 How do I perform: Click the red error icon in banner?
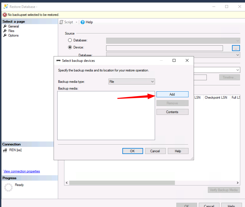pyautogui.click(x=5, y=15)
